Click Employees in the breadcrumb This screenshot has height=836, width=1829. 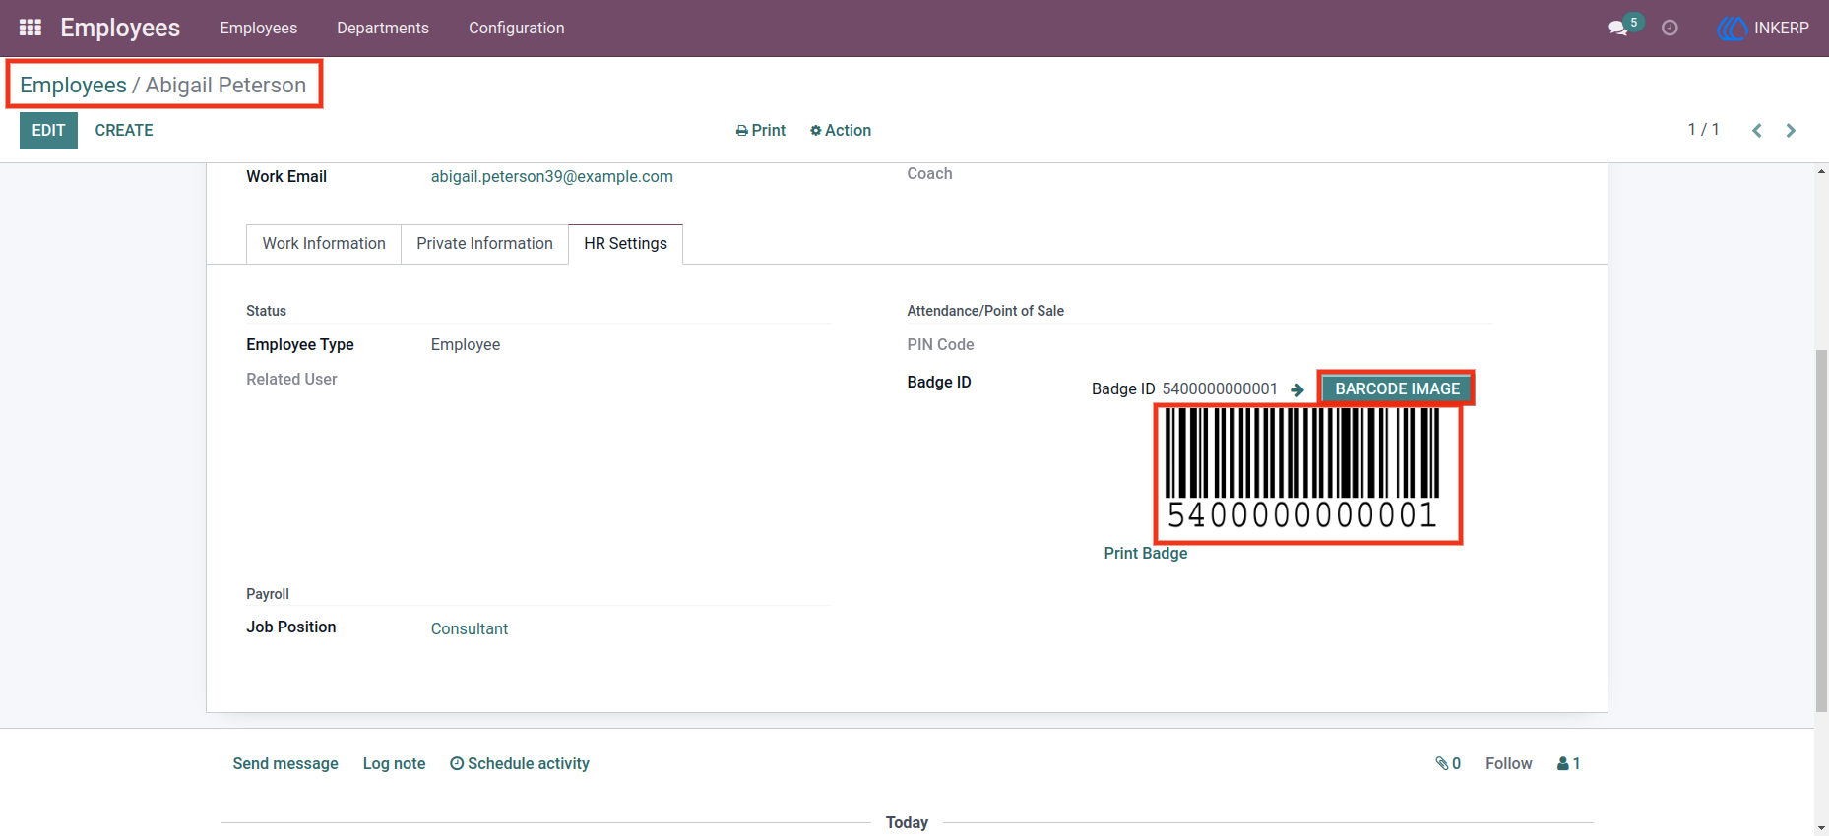coord(73,85)
